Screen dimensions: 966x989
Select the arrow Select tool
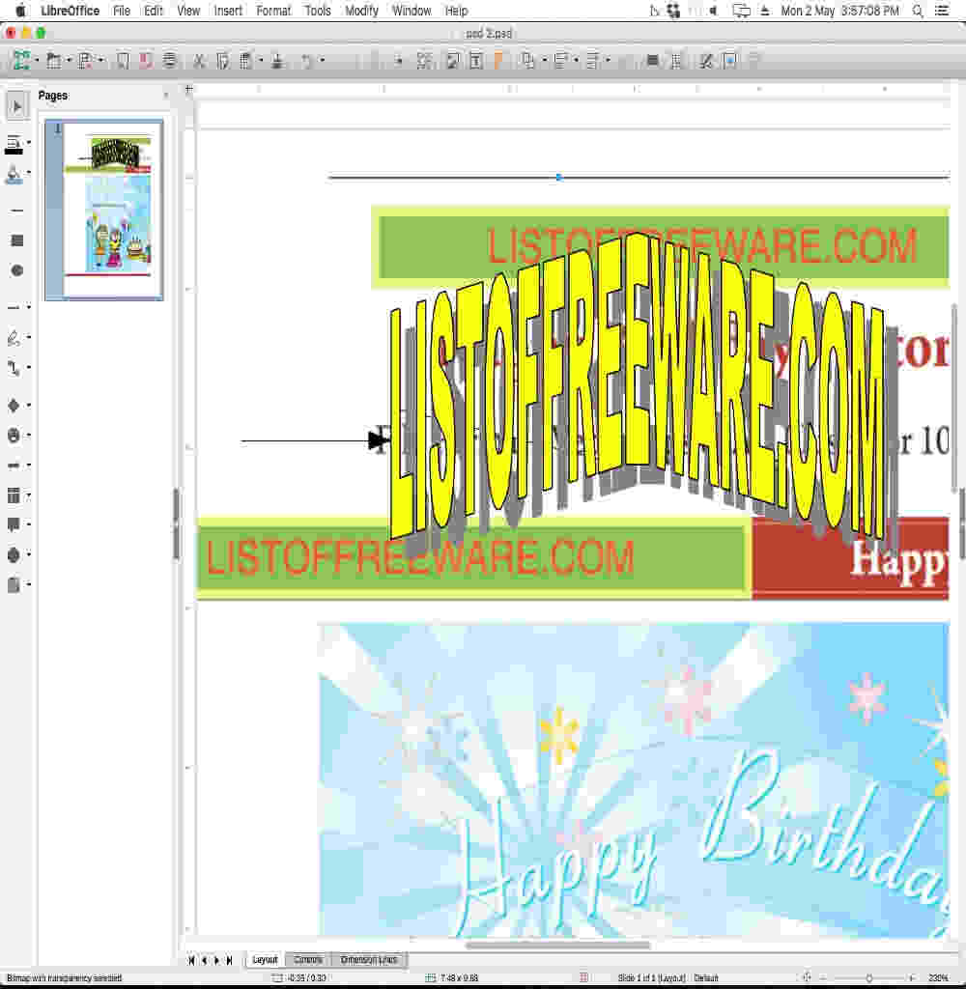pyautogui.click(x=17, y=106)
